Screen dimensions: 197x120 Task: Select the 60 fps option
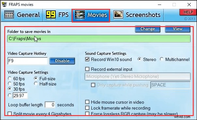click(x=16, y=79)
